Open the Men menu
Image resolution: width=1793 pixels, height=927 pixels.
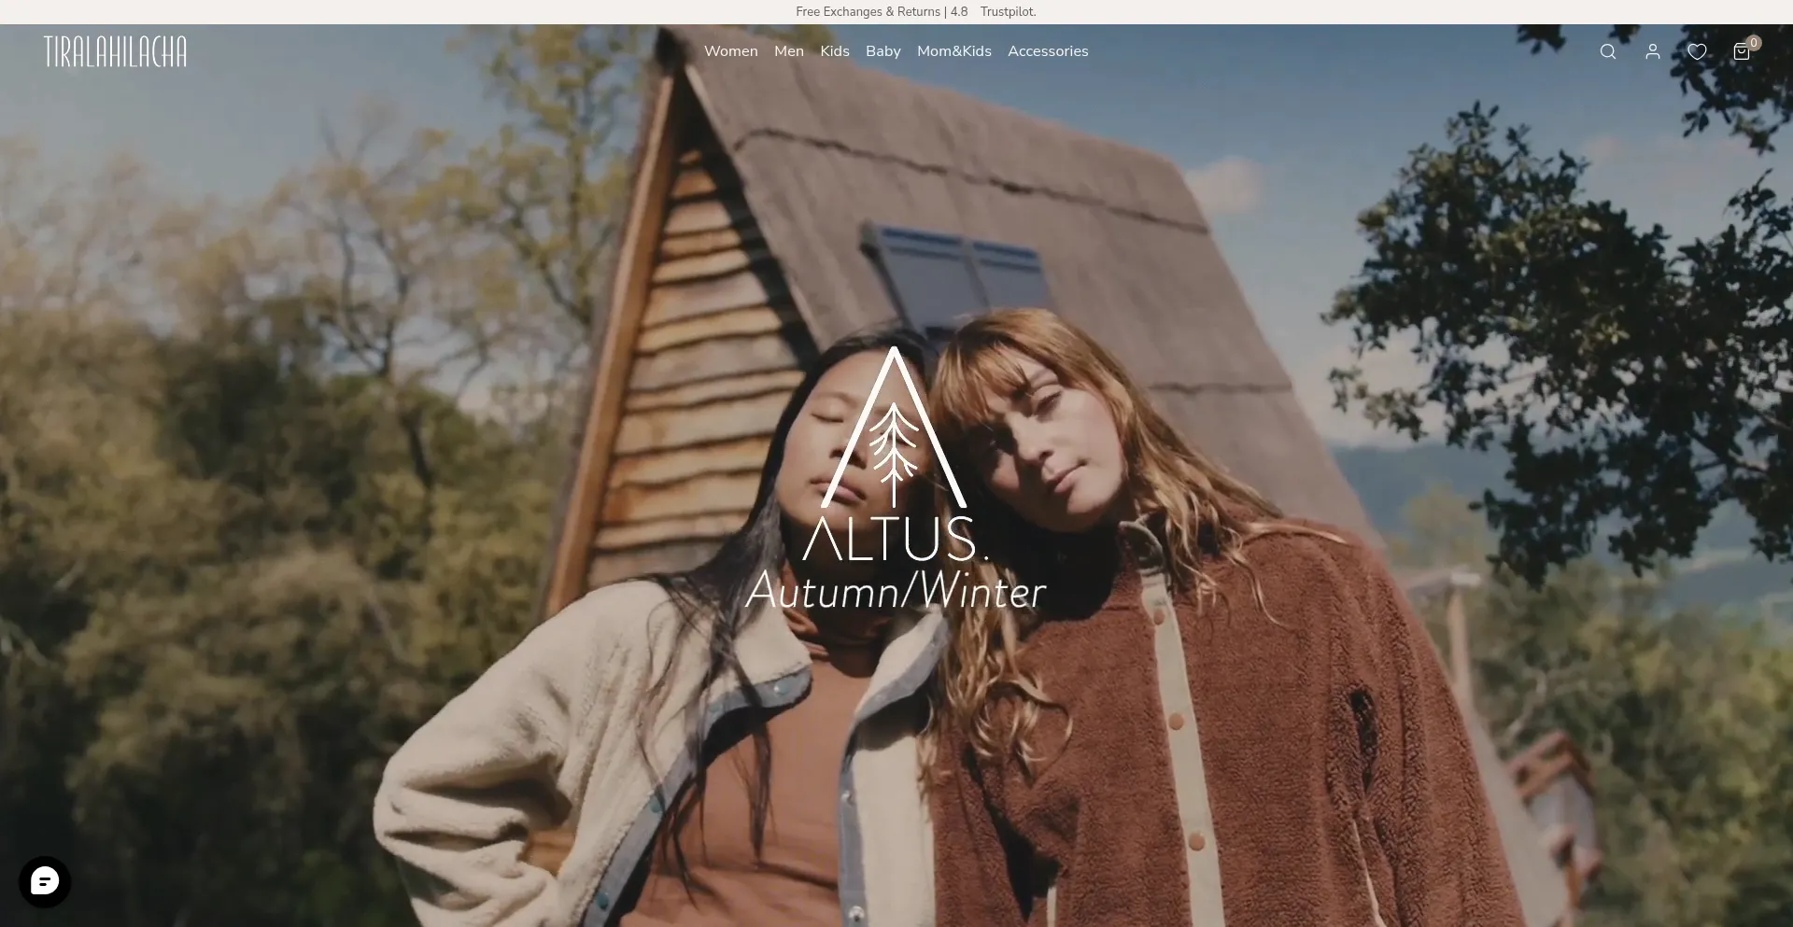tap(788, 51)
